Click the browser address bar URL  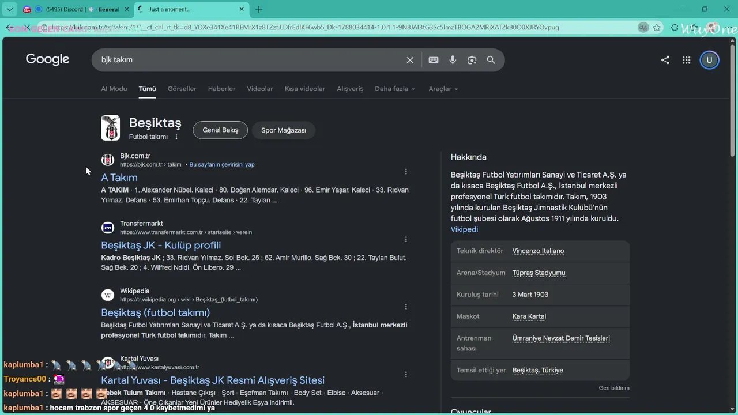point(306,27)
